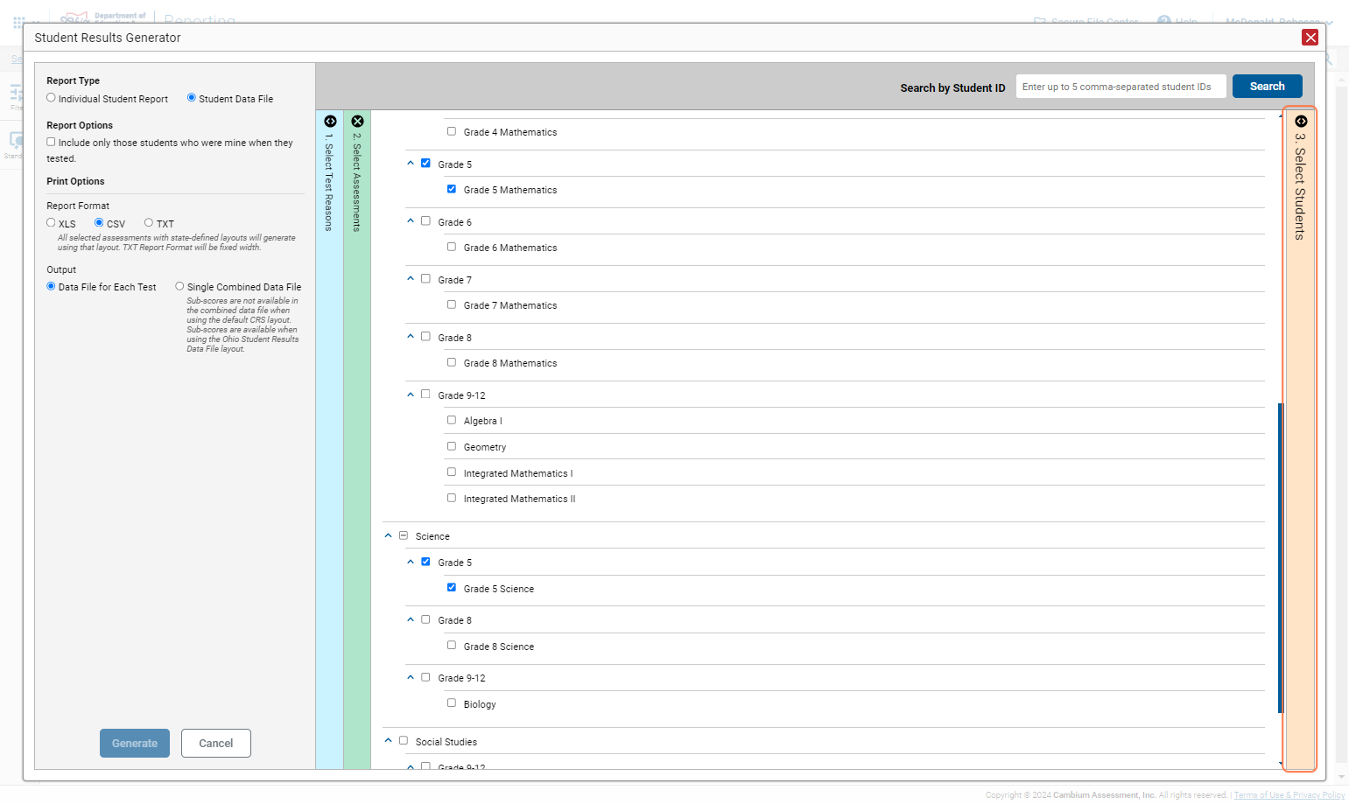
Task: Collapse the Grade 7 group caret
Action: tap(411, 279)
